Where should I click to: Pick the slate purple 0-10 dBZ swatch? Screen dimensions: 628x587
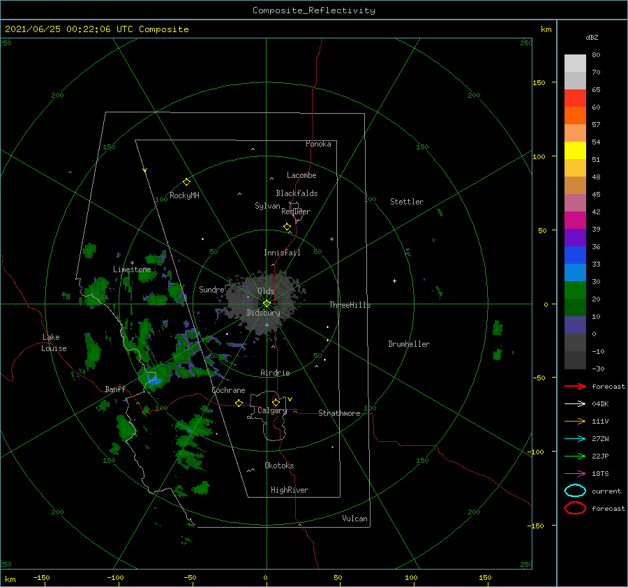click(575, 325)
